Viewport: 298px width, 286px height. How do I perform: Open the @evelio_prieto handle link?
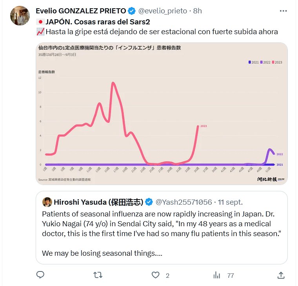(163, 11)
